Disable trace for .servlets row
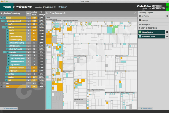Viewport: 169px width, 113px height. [x=28, y=74]
